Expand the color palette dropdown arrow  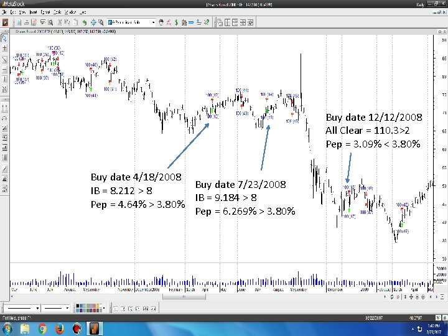click(x=104, y=308)
